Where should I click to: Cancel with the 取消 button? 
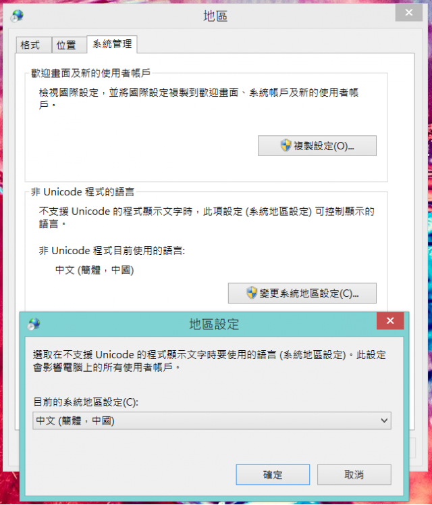click(354, 475)
